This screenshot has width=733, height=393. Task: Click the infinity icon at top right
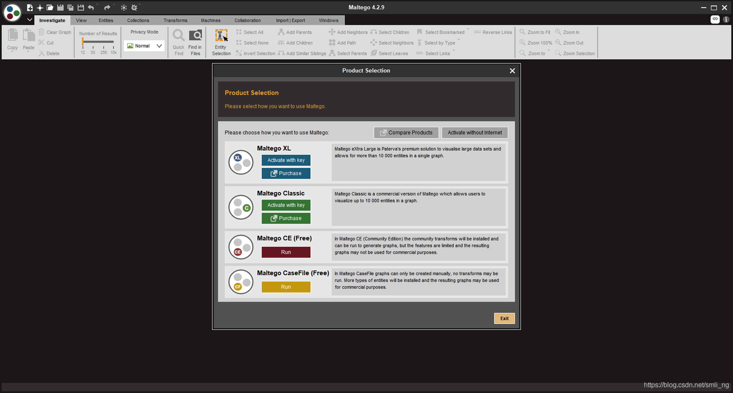pos(715,19)
